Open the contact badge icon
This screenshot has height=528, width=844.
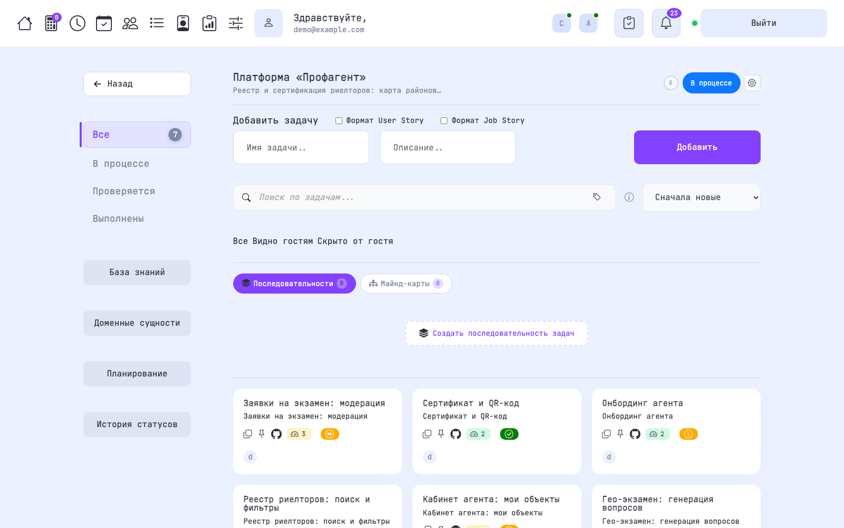183,23
